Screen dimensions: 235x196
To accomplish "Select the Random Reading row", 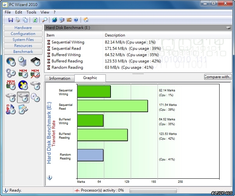I will [138, 67].
